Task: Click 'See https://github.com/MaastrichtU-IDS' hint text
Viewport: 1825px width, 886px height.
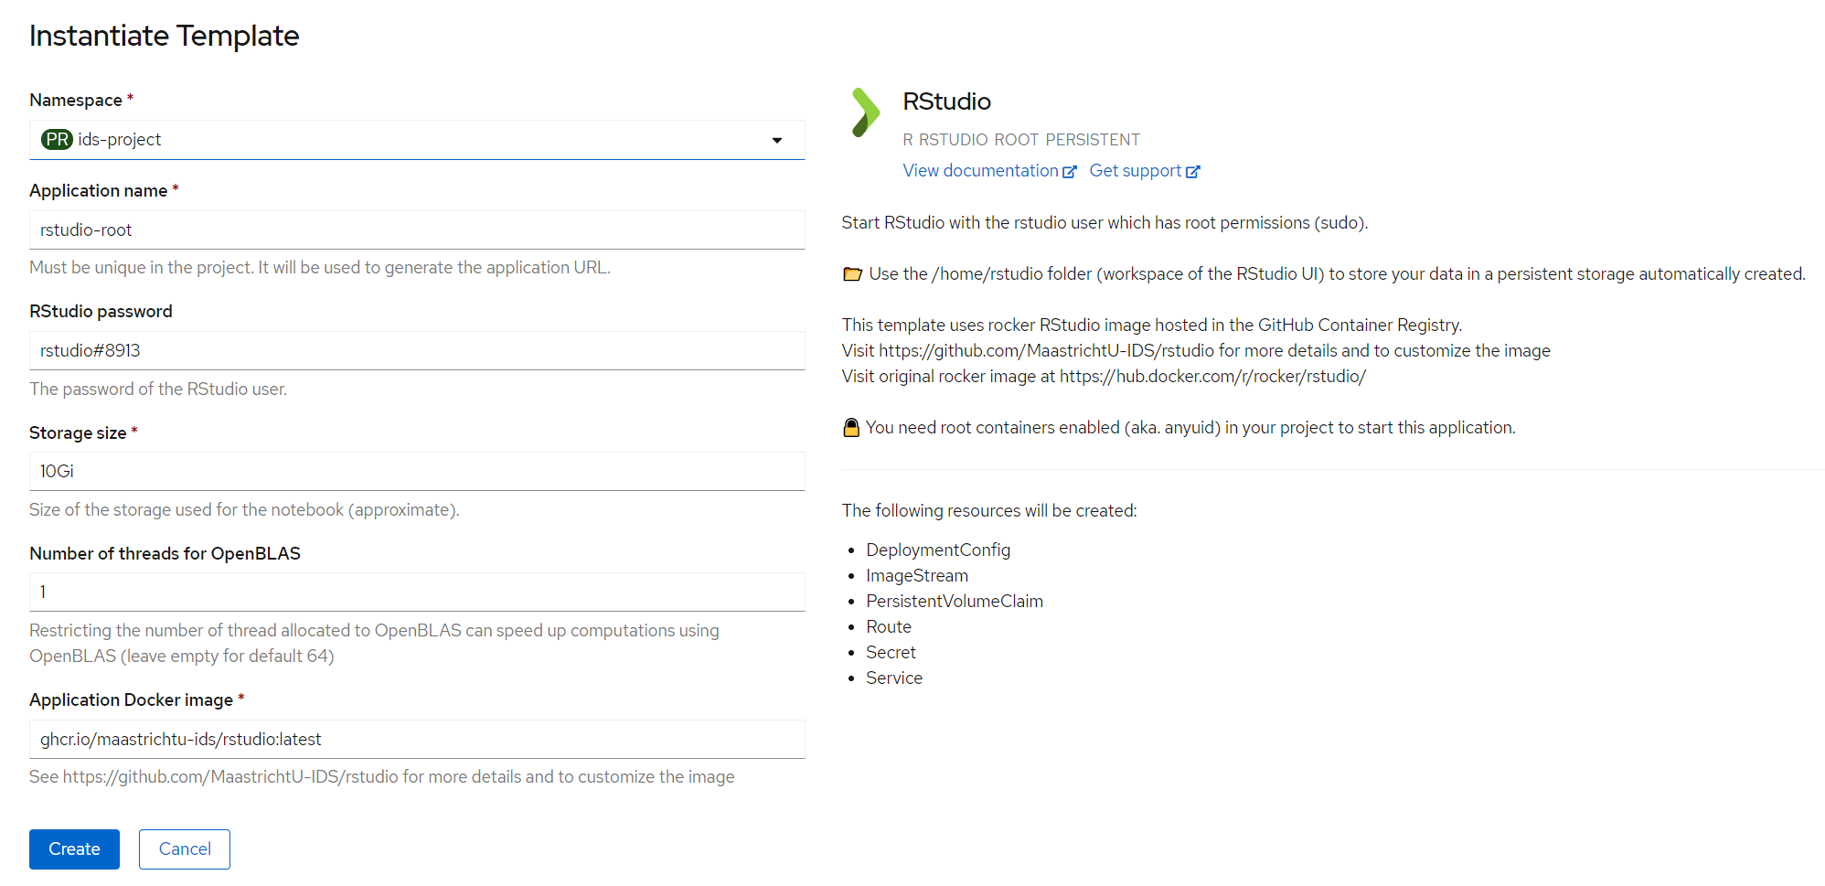Action: (x=382, y=777)
